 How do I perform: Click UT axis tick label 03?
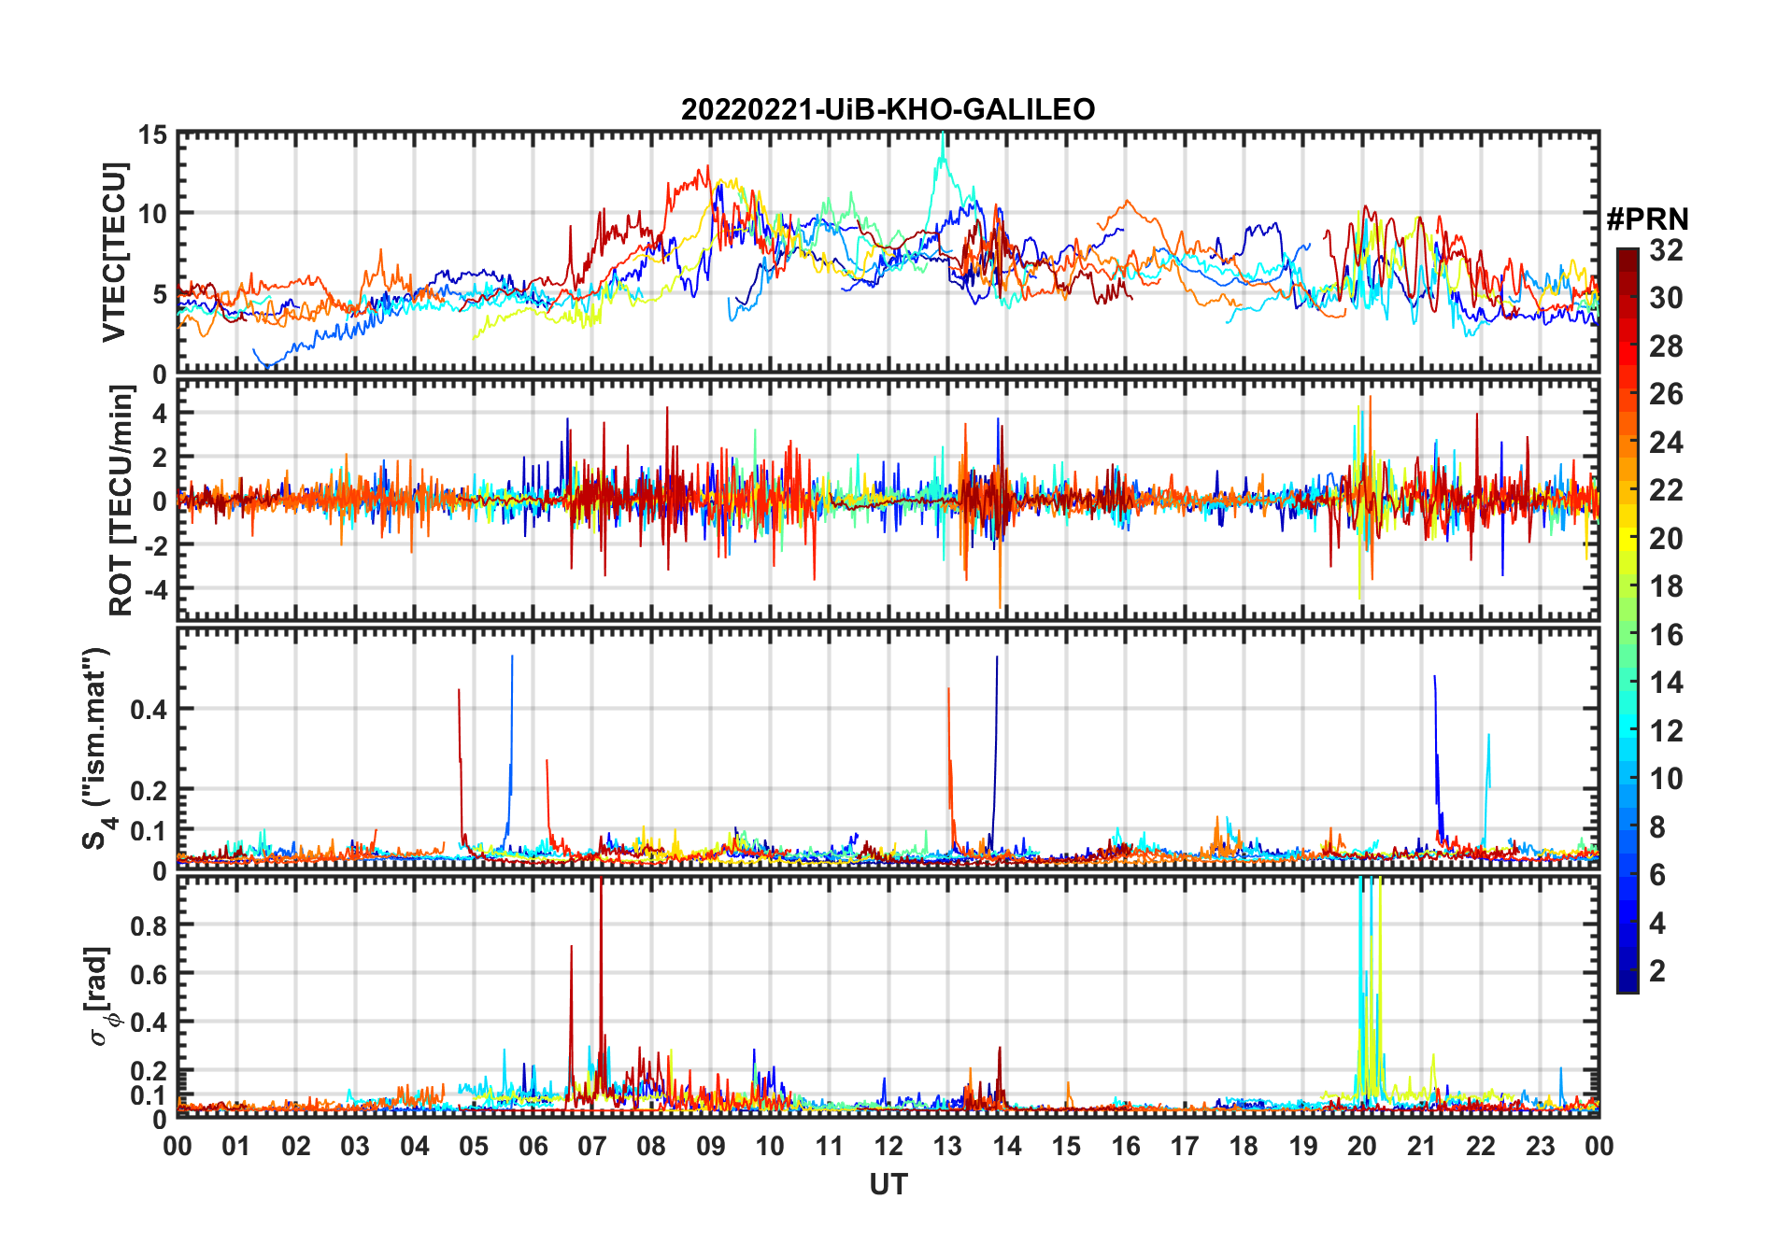point(355,1146)
